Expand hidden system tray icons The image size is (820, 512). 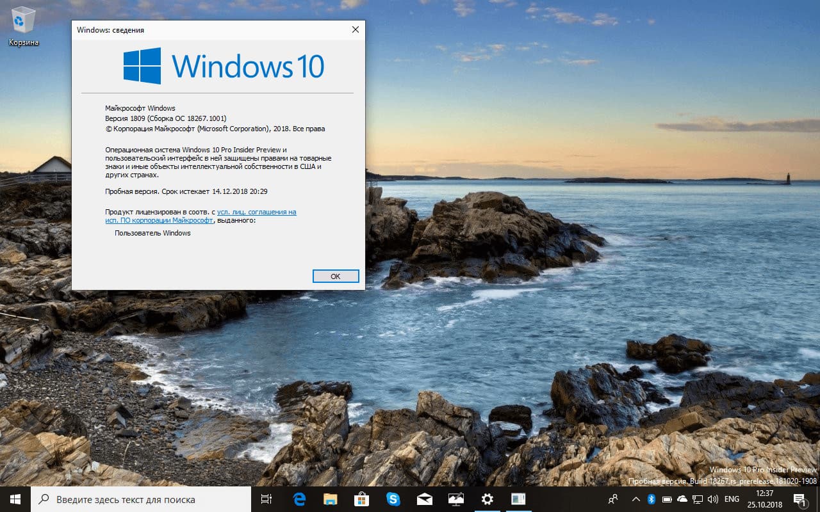click(635, 499)
